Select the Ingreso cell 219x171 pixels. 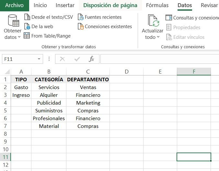pyautogui.click(x=21, y=95)
